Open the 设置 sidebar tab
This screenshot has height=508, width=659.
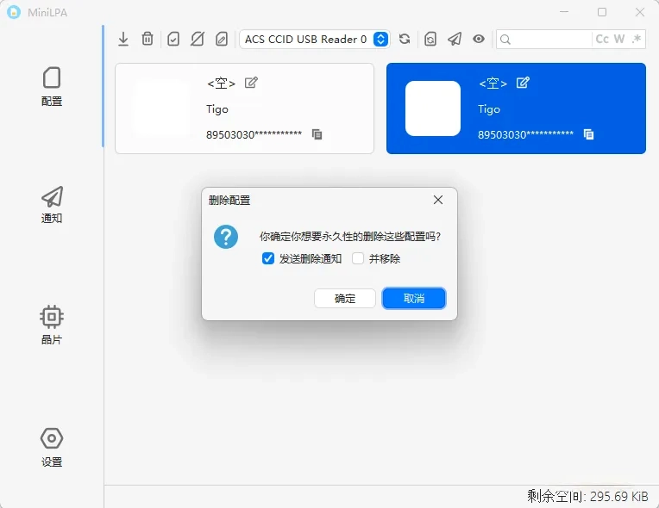(52, 447)
